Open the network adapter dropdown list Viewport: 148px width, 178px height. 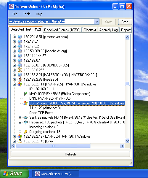click(96, 21)
